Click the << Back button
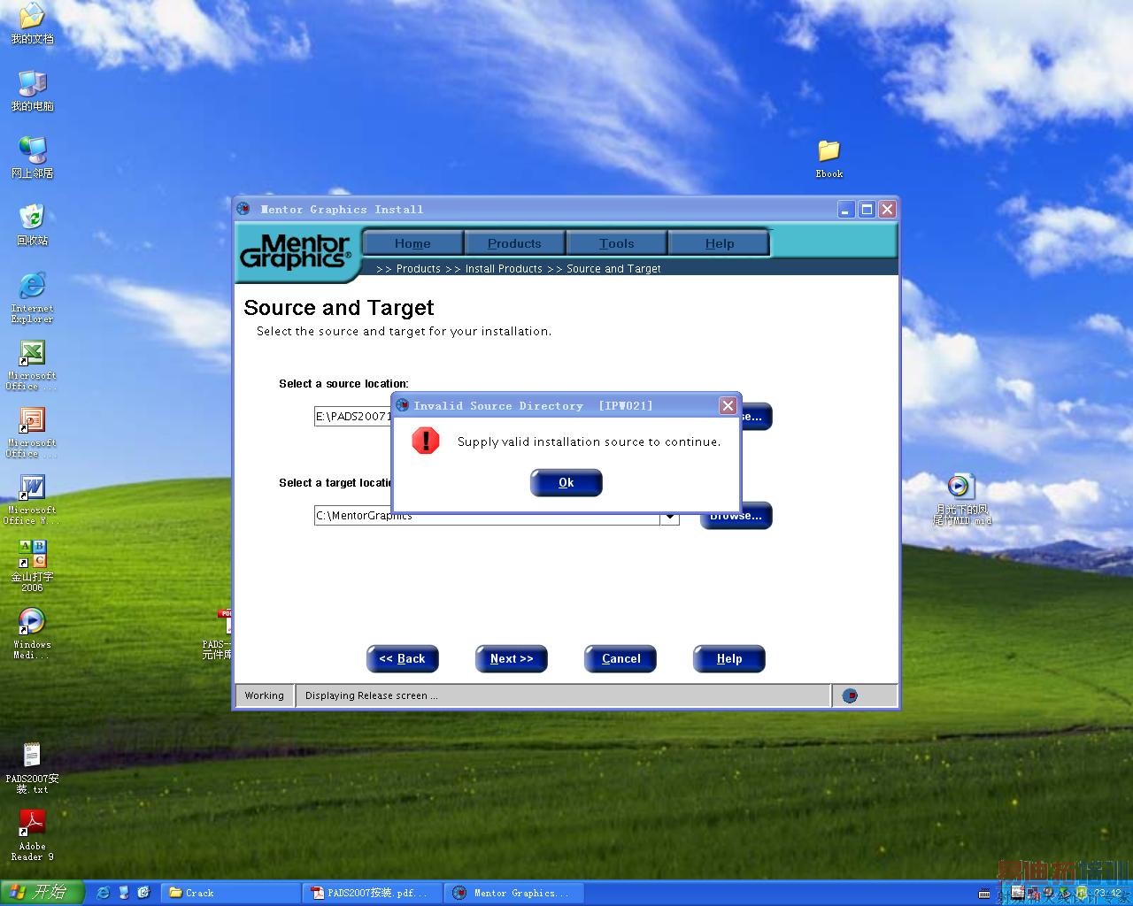 point(403,659)
